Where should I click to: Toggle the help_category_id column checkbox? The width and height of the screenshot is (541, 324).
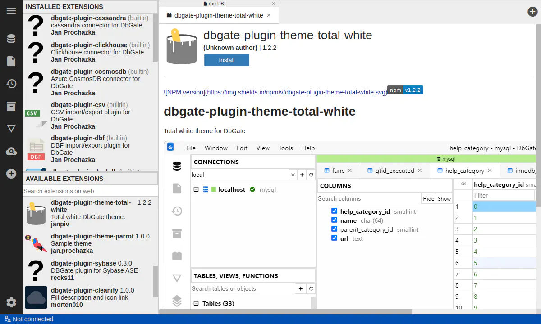point(334,211)
